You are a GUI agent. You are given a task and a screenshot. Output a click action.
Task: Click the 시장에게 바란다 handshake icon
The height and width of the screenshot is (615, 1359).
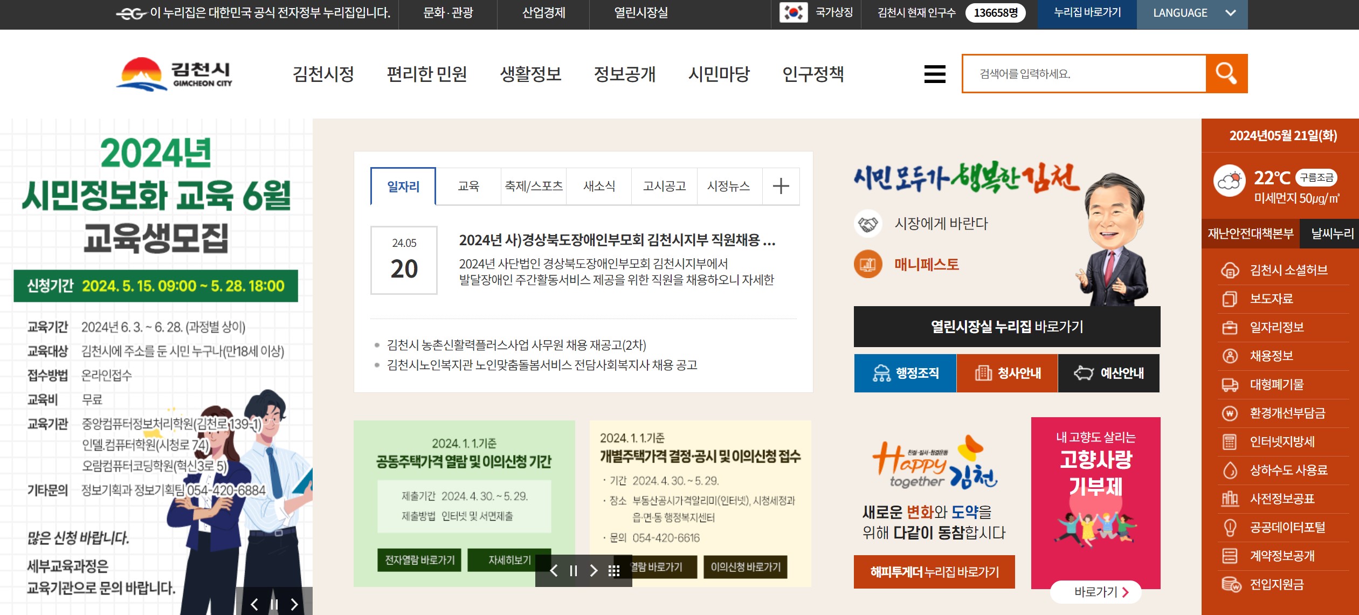868,224
